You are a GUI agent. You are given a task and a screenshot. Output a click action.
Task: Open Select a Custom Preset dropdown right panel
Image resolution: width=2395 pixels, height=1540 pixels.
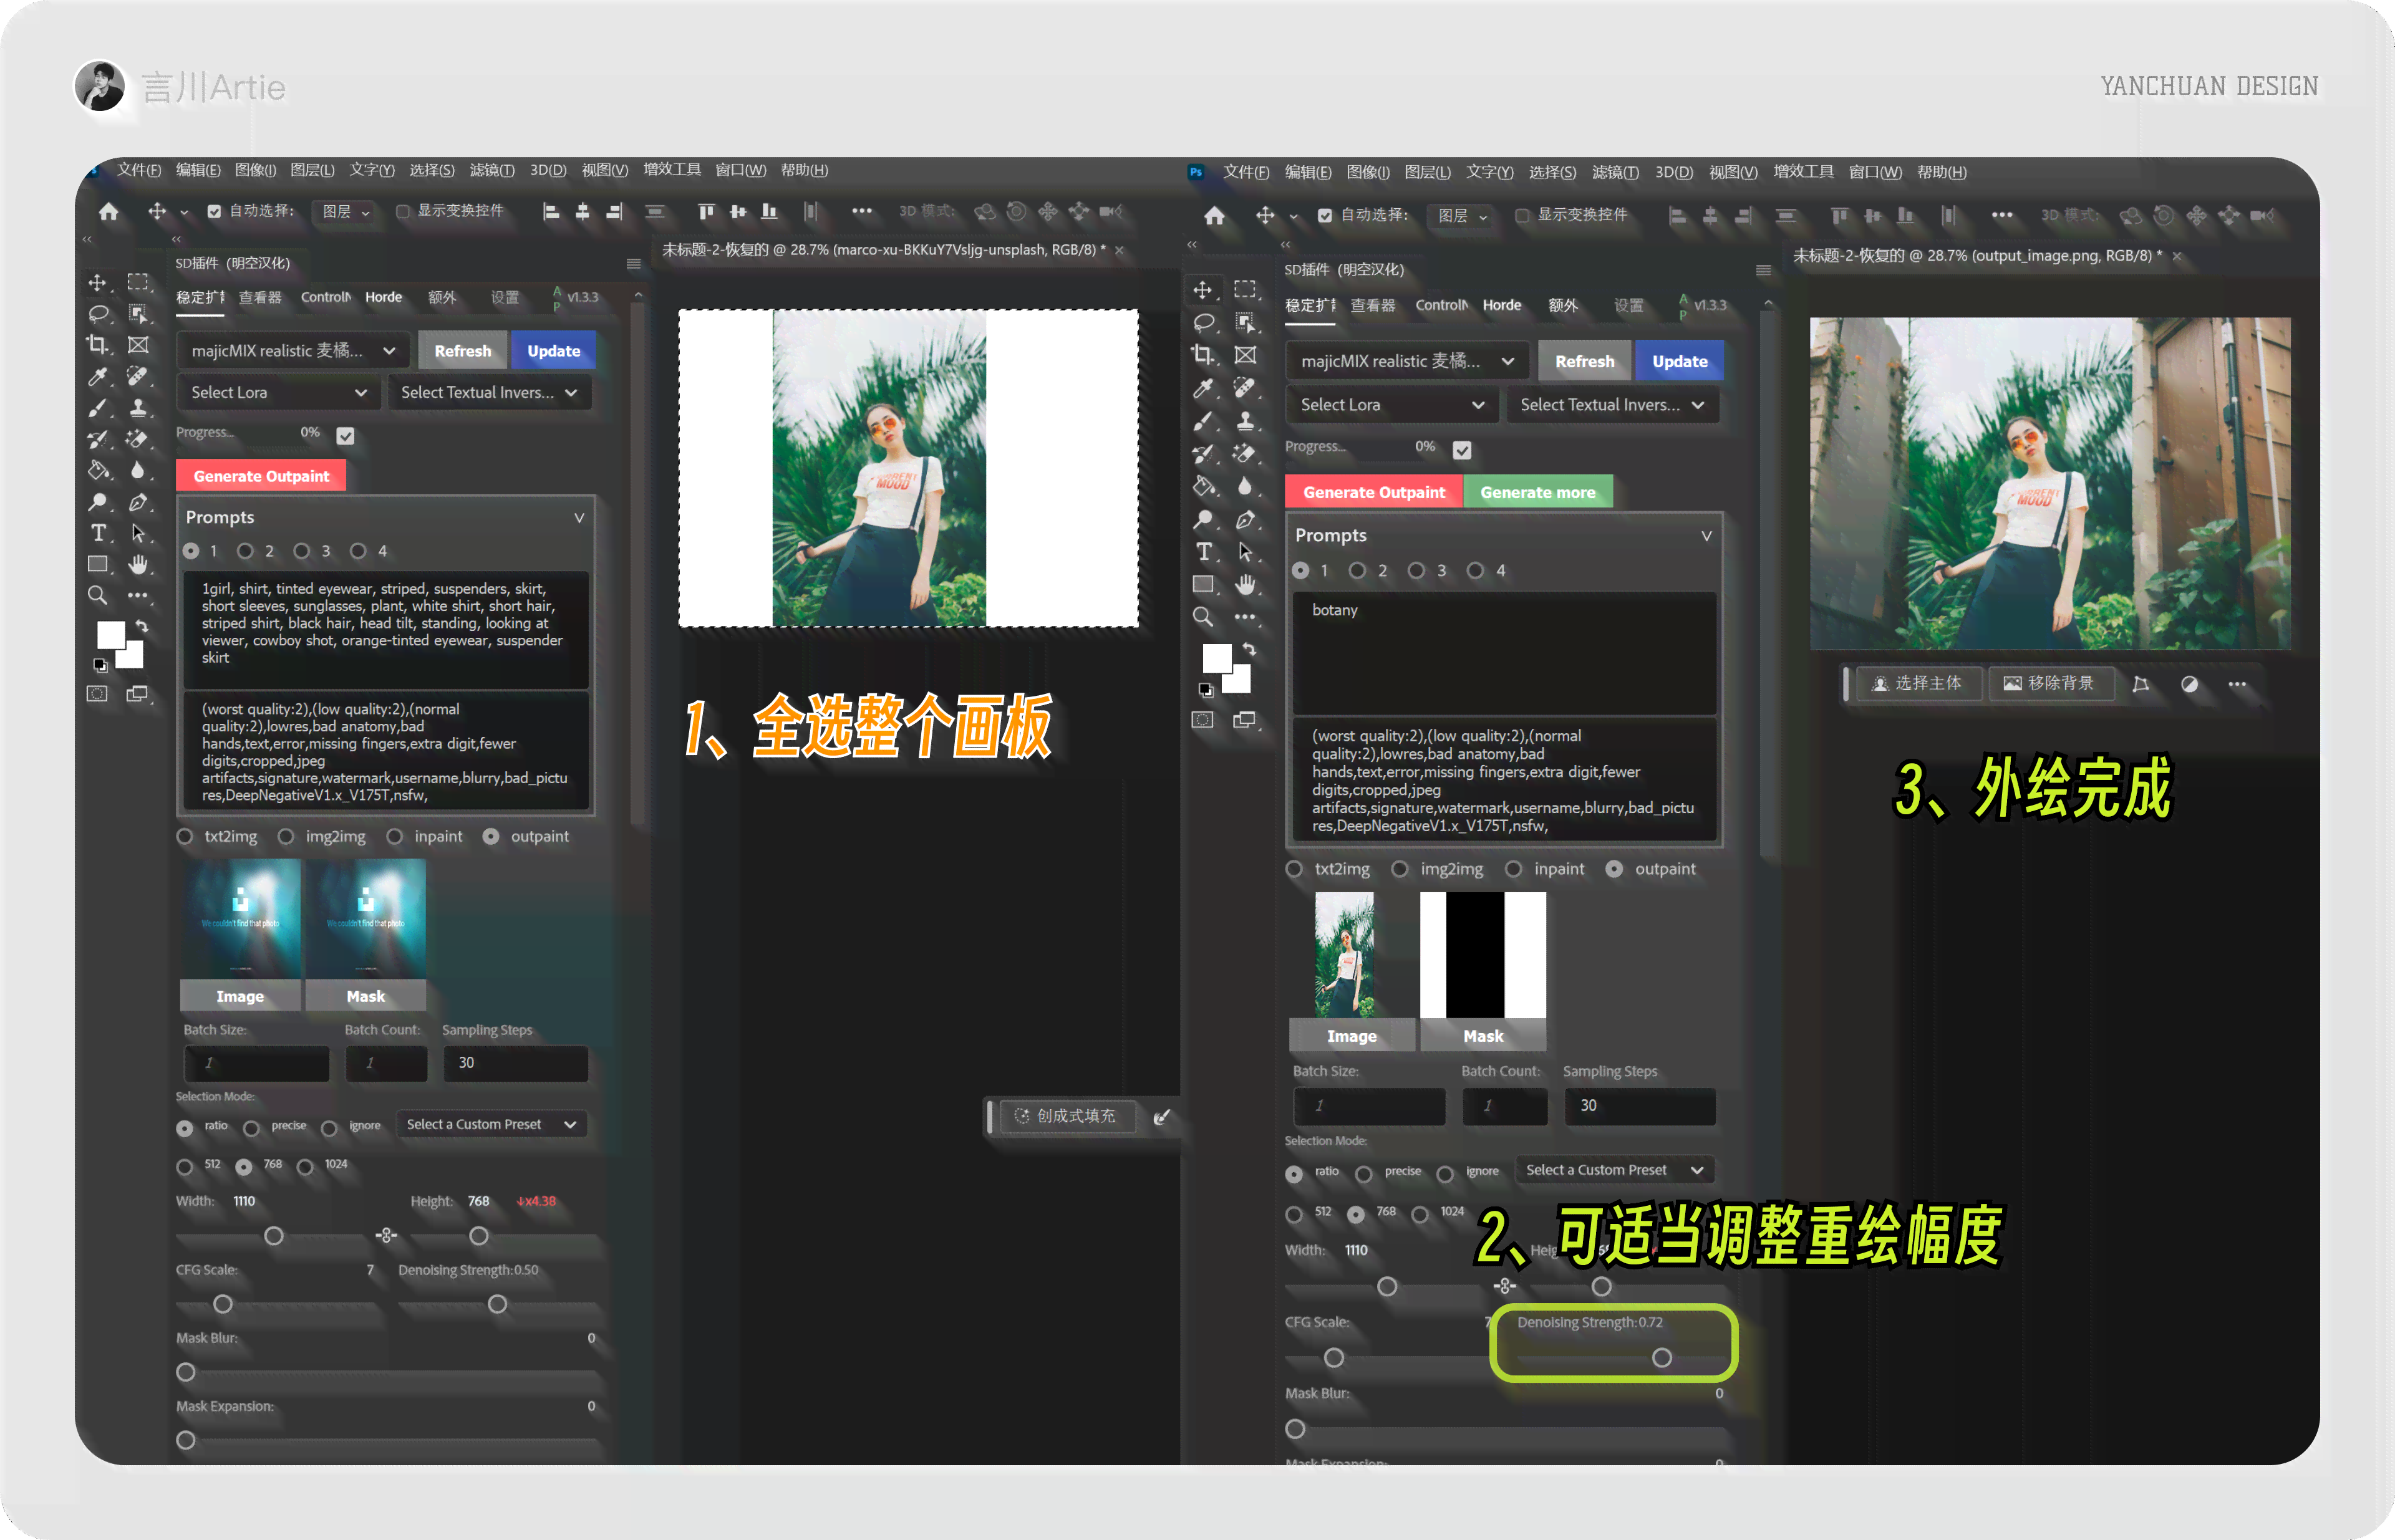pos(1615,1170)
